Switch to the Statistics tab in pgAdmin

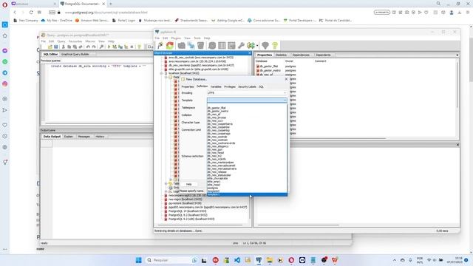point(281,55)
